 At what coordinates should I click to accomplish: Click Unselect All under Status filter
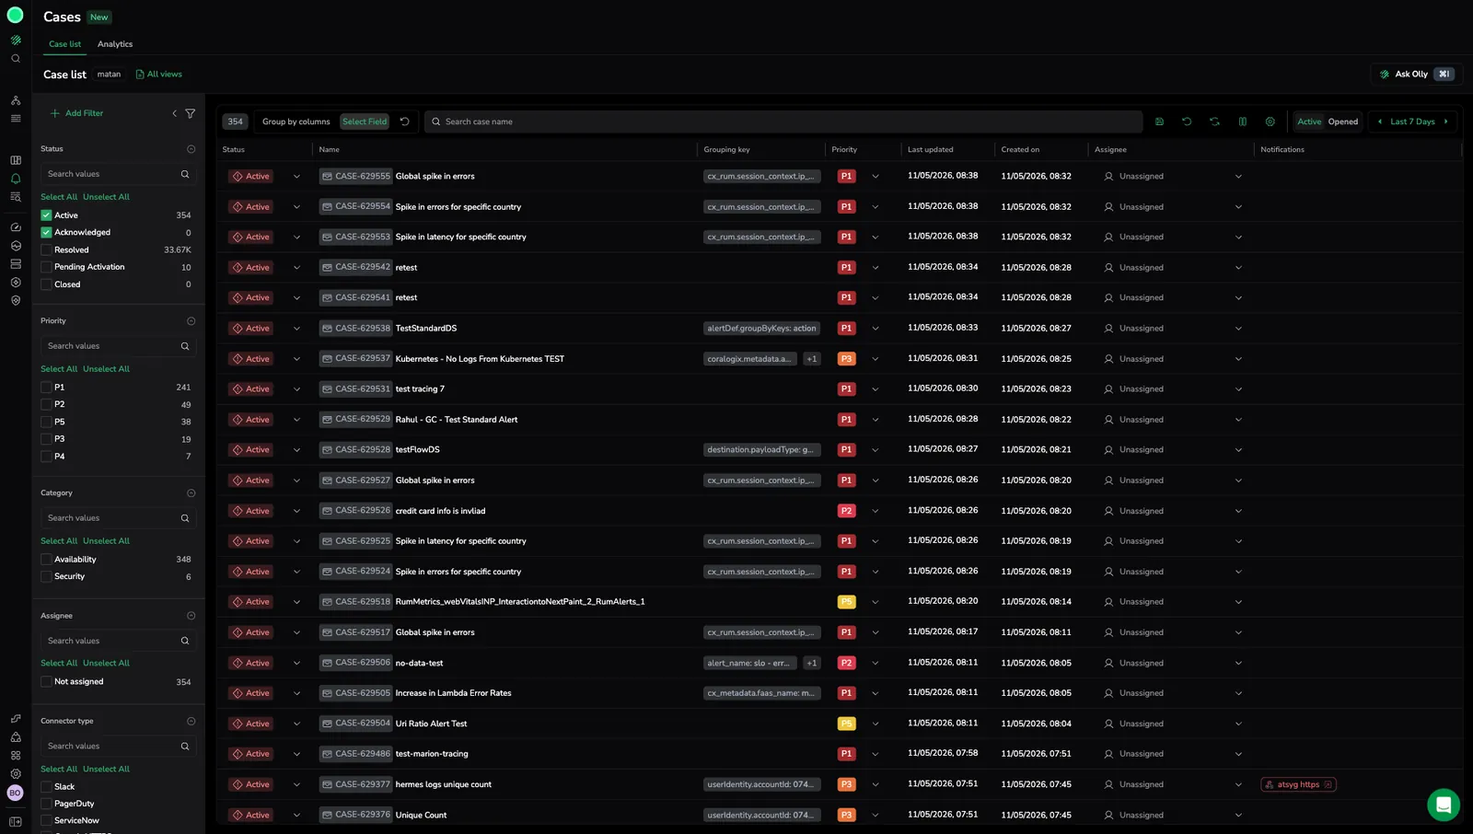point(106,197)
